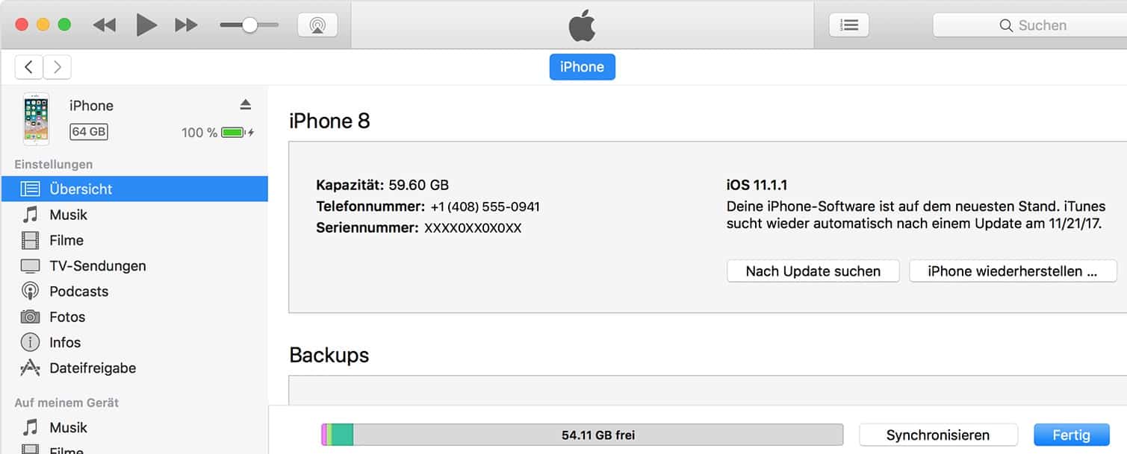Open the Up Next list button
Image resolution: width=1127 pixels, height=454 pixels.
pos(849,25)
